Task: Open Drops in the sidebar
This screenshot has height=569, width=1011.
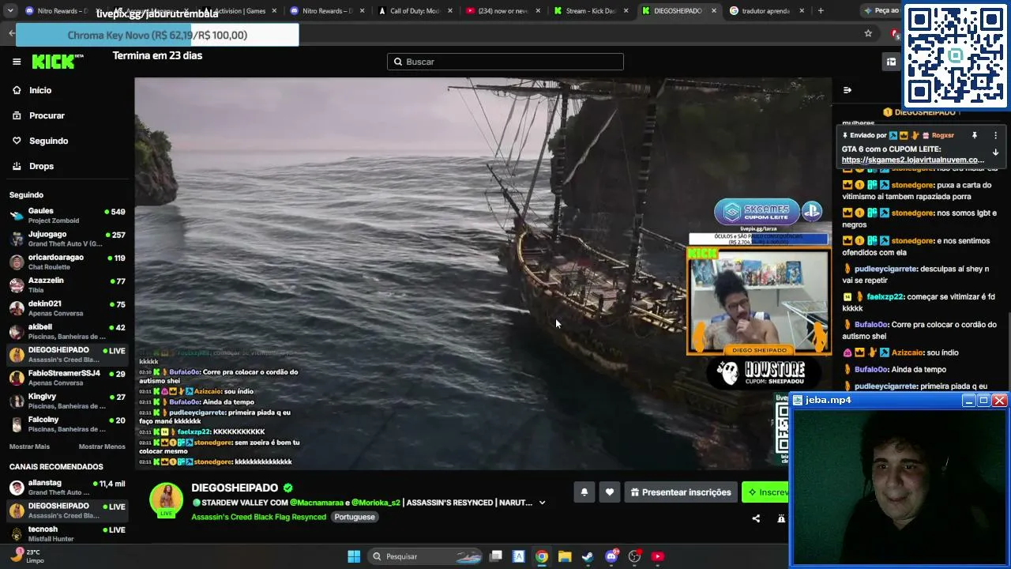Action: tap(41, 166)
